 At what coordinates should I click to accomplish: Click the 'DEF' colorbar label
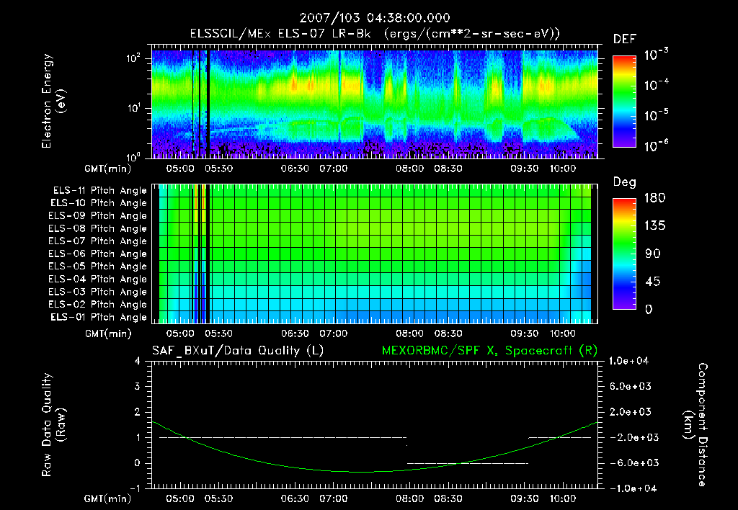coord(625,39)
